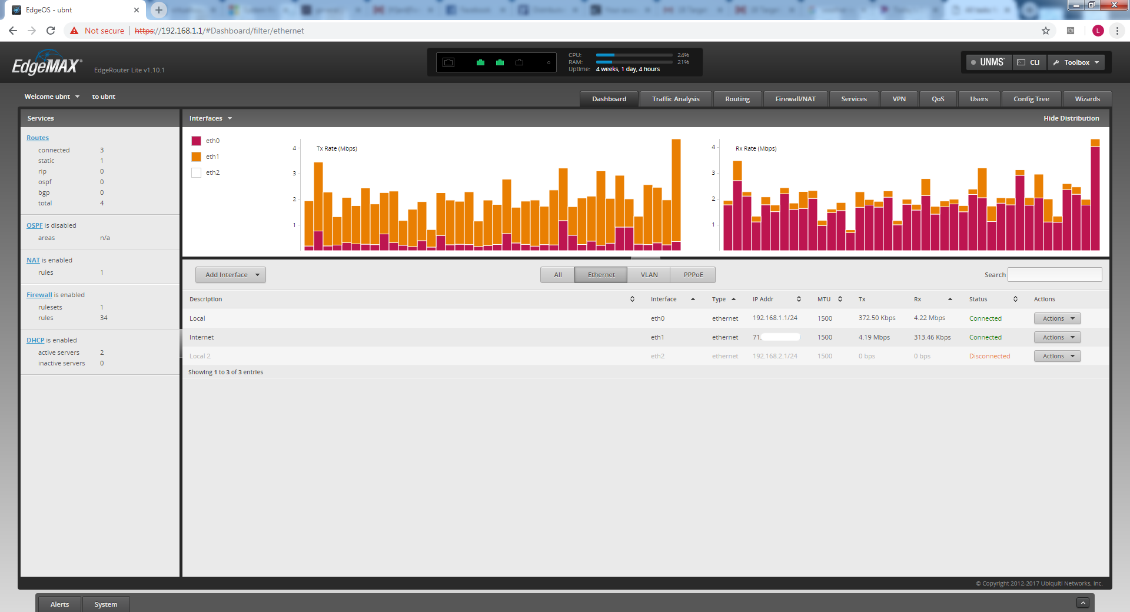
Task: Click the console port icon on router diagram
Action: [448, 62]
